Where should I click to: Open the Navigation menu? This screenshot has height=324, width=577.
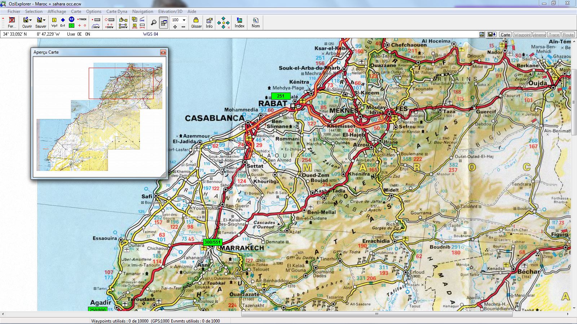pos(142,12)
